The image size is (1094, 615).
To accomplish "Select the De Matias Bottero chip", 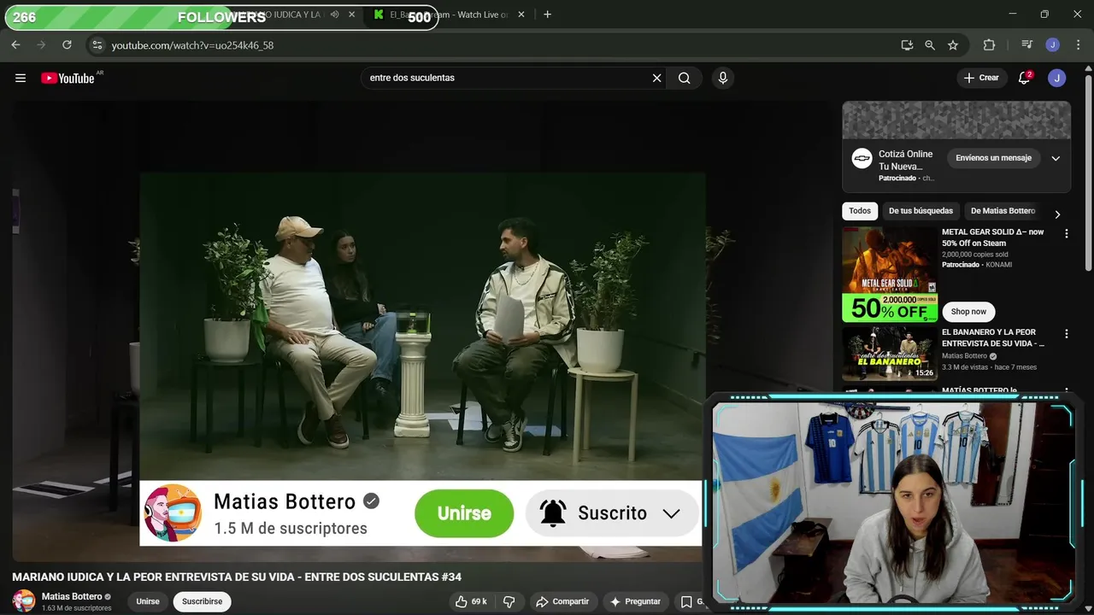I will (1003, 211).
